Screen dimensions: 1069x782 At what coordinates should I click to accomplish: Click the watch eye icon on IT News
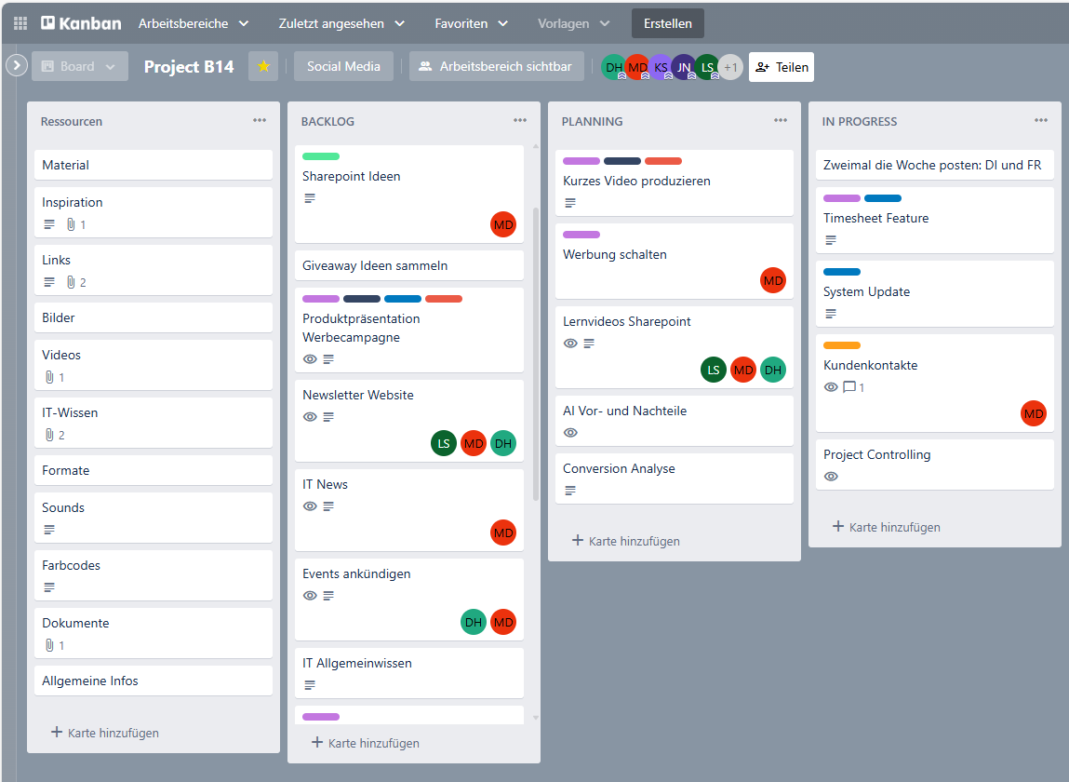coord(310,506)
